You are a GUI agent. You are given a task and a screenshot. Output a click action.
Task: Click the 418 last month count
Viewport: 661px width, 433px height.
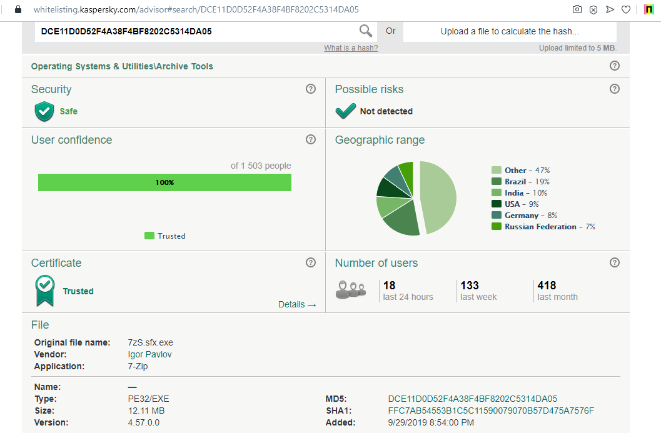[x=547, y=285]
